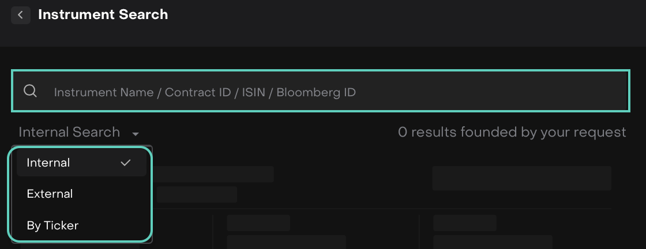This screenshot has width=646, height=249.
Task: Click the wide loading placeholder under results count
Action: 521,178
